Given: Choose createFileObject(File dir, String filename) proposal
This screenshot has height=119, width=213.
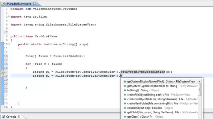Looking at the screenshot, I should point(160,99).
